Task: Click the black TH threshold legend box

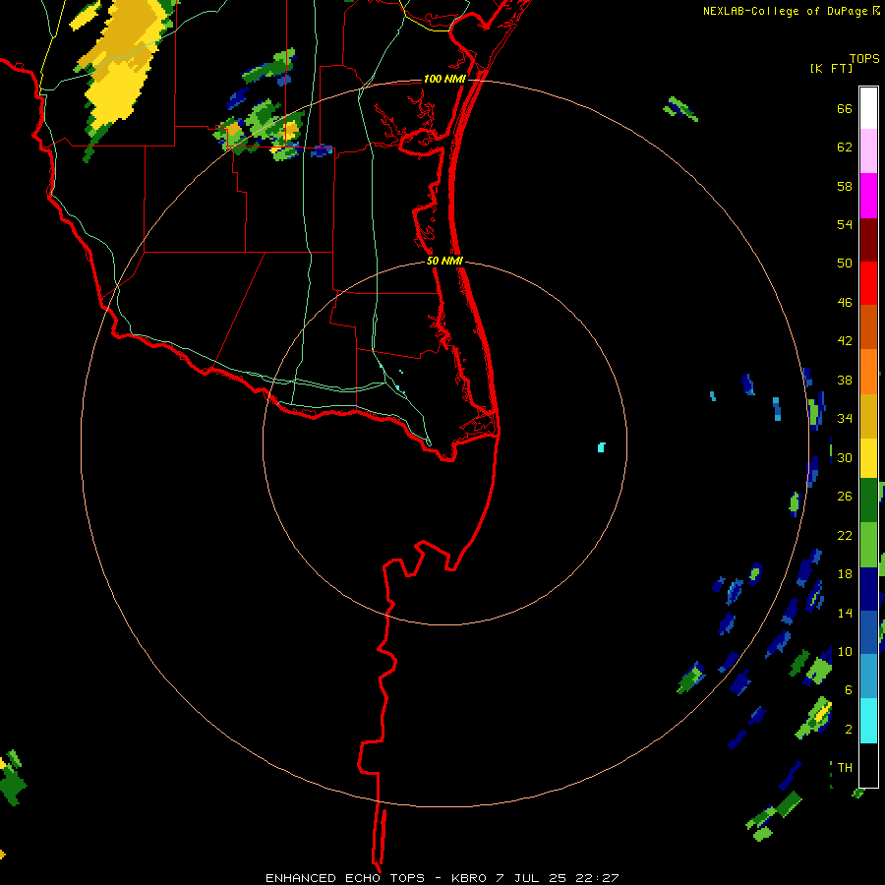Action: (868, 765)
